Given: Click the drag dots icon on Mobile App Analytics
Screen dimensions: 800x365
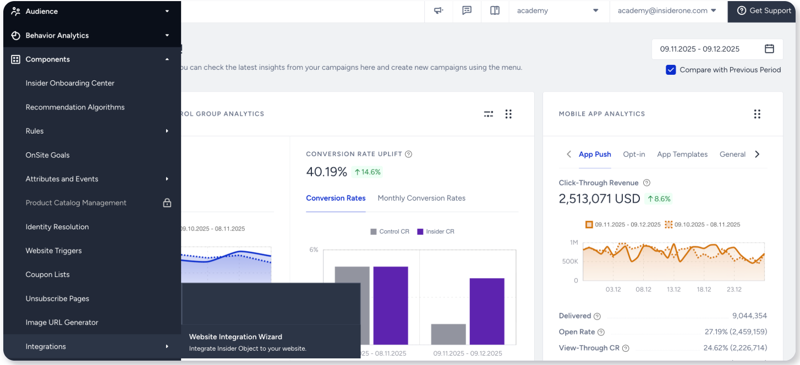Looking at the screenshot, I should (x=757, y=114).
